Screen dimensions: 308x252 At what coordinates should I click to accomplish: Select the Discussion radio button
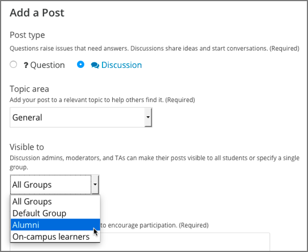[x=80, y=65]
